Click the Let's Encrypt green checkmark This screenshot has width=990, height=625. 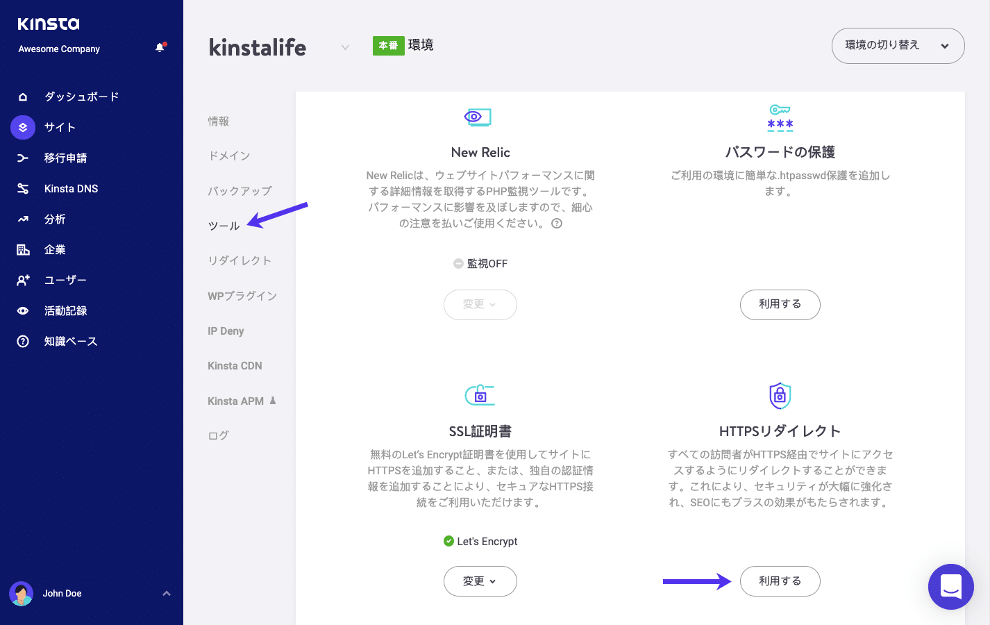pos(448,541)
